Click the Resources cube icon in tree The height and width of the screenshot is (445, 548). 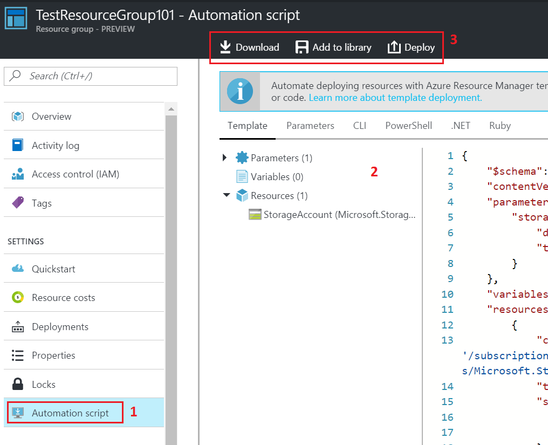pyautogui.click(x=242, y=195)
